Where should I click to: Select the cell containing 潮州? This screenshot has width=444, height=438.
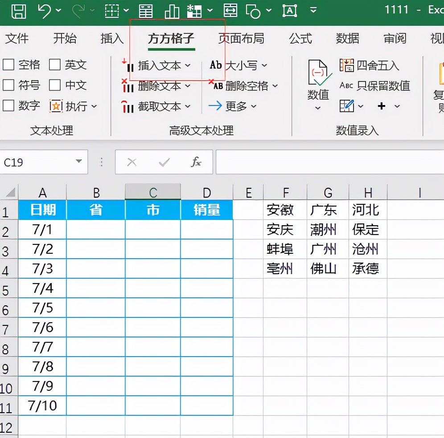pos(328,229)
